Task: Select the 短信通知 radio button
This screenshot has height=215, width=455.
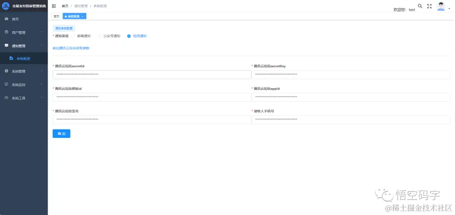Action: pyautogui.click(x=129, y=36)
